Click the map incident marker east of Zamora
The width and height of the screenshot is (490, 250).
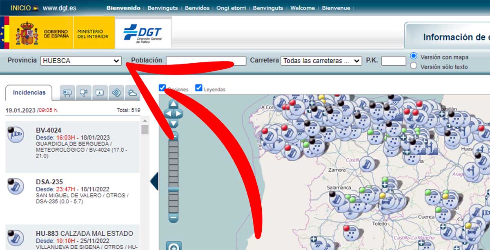click(367, 164)
